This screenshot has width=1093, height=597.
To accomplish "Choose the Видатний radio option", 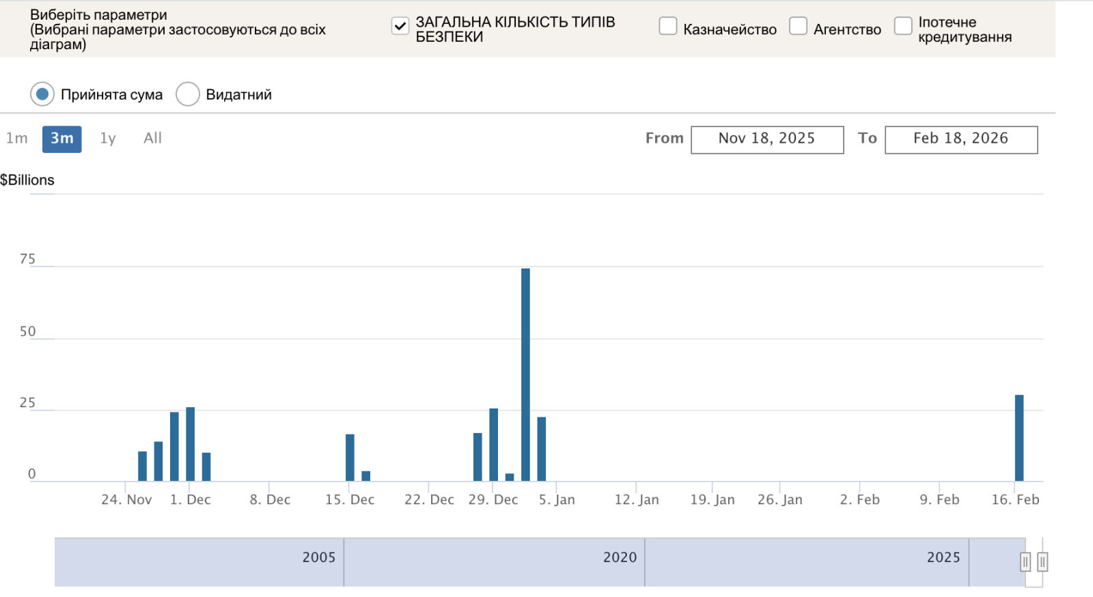I will [x=188, y=94].
